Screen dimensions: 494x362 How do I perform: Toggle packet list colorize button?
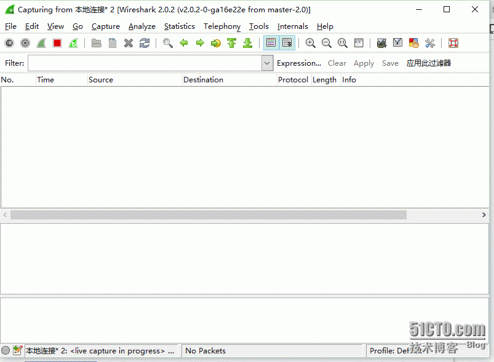pyautogui.click(x=271, y=43)
